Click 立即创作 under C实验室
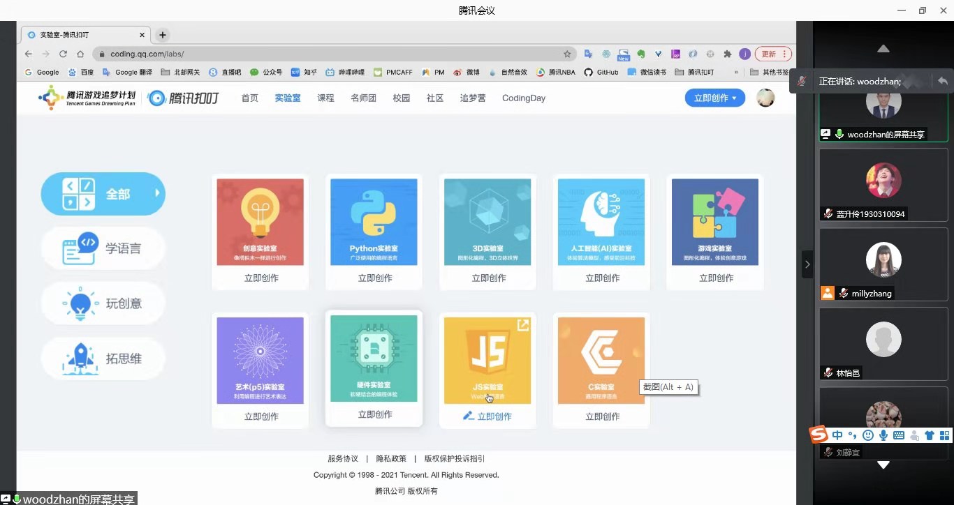The height and width of the screenshot is (505, 954). pos(602,416)
